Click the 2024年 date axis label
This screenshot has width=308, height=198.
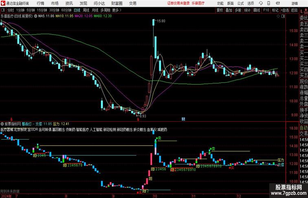coord(6,196)
